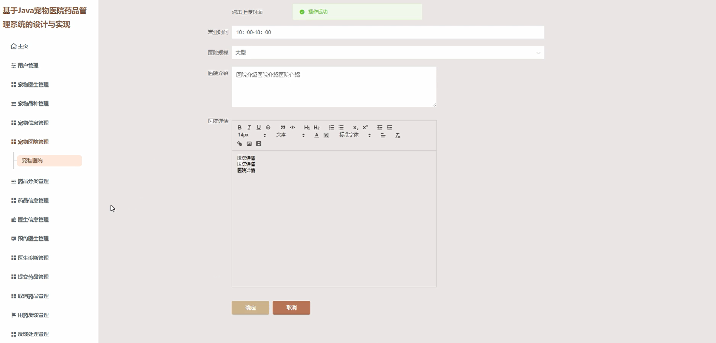Image resolution: width=716 pixels, height=343 pixels.
Task: Click the 取消 cancel button
Action: pyautogui.click(x=291, y=308)
